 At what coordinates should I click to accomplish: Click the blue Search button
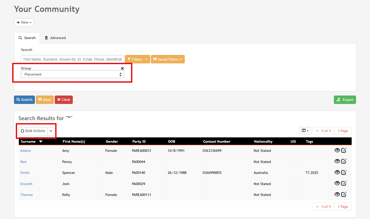point(24,100)
